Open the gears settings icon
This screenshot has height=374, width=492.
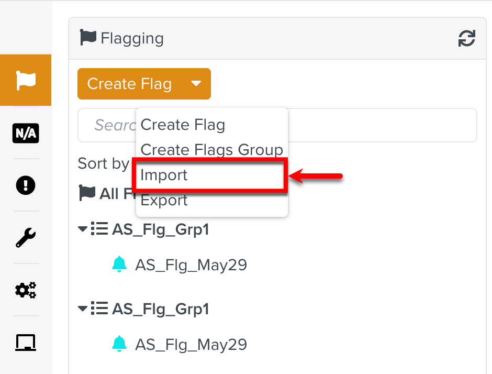[26, 290]
